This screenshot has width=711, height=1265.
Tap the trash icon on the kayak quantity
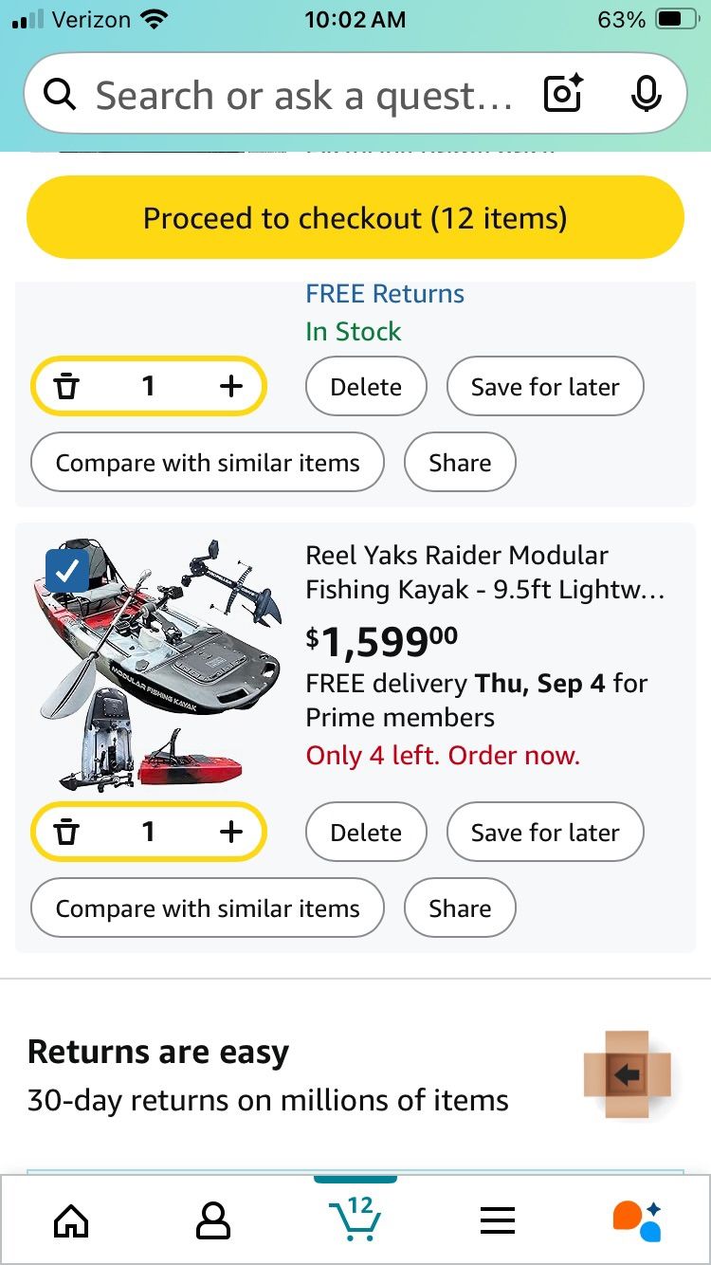pos(66,832)
